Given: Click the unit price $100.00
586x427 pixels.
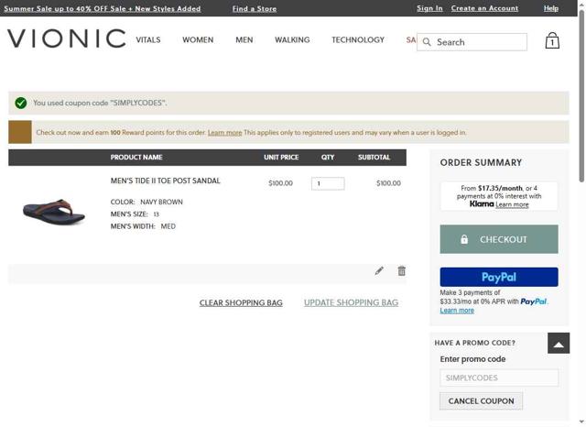Looking at the screenshot, I should pyautogui.click(x=280, y=183).
